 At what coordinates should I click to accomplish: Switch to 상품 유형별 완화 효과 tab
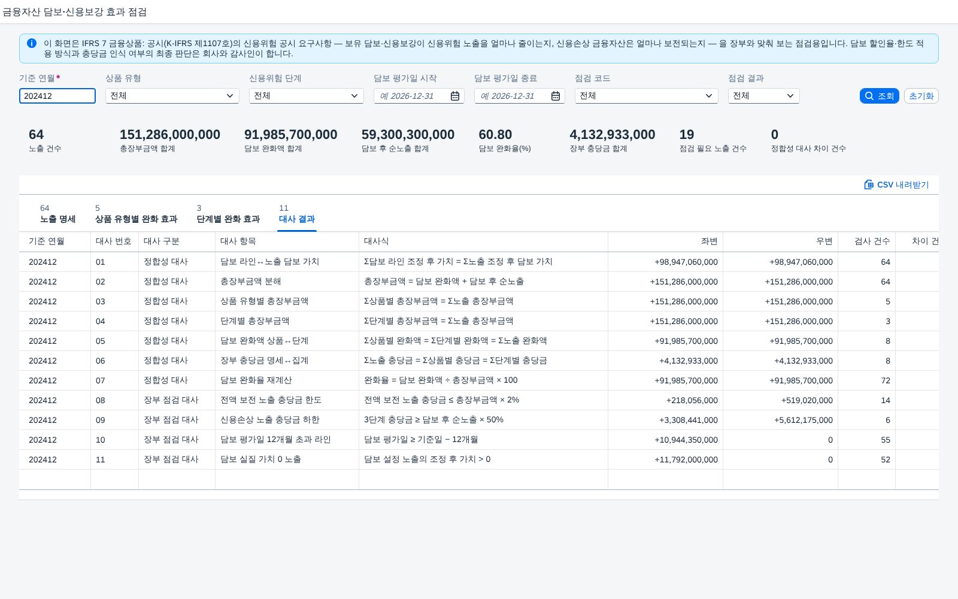pyautogui.click(x=136, y=214)
